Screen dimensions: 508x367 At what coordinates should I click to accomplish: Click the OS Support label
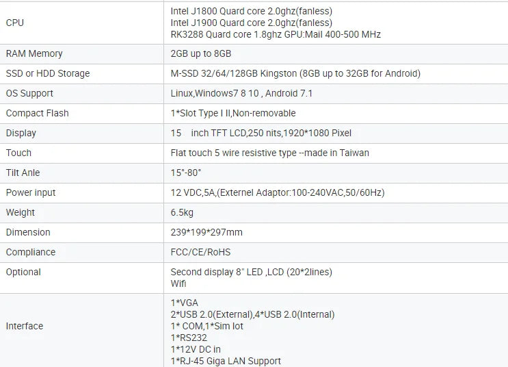(x=29, y=93)
